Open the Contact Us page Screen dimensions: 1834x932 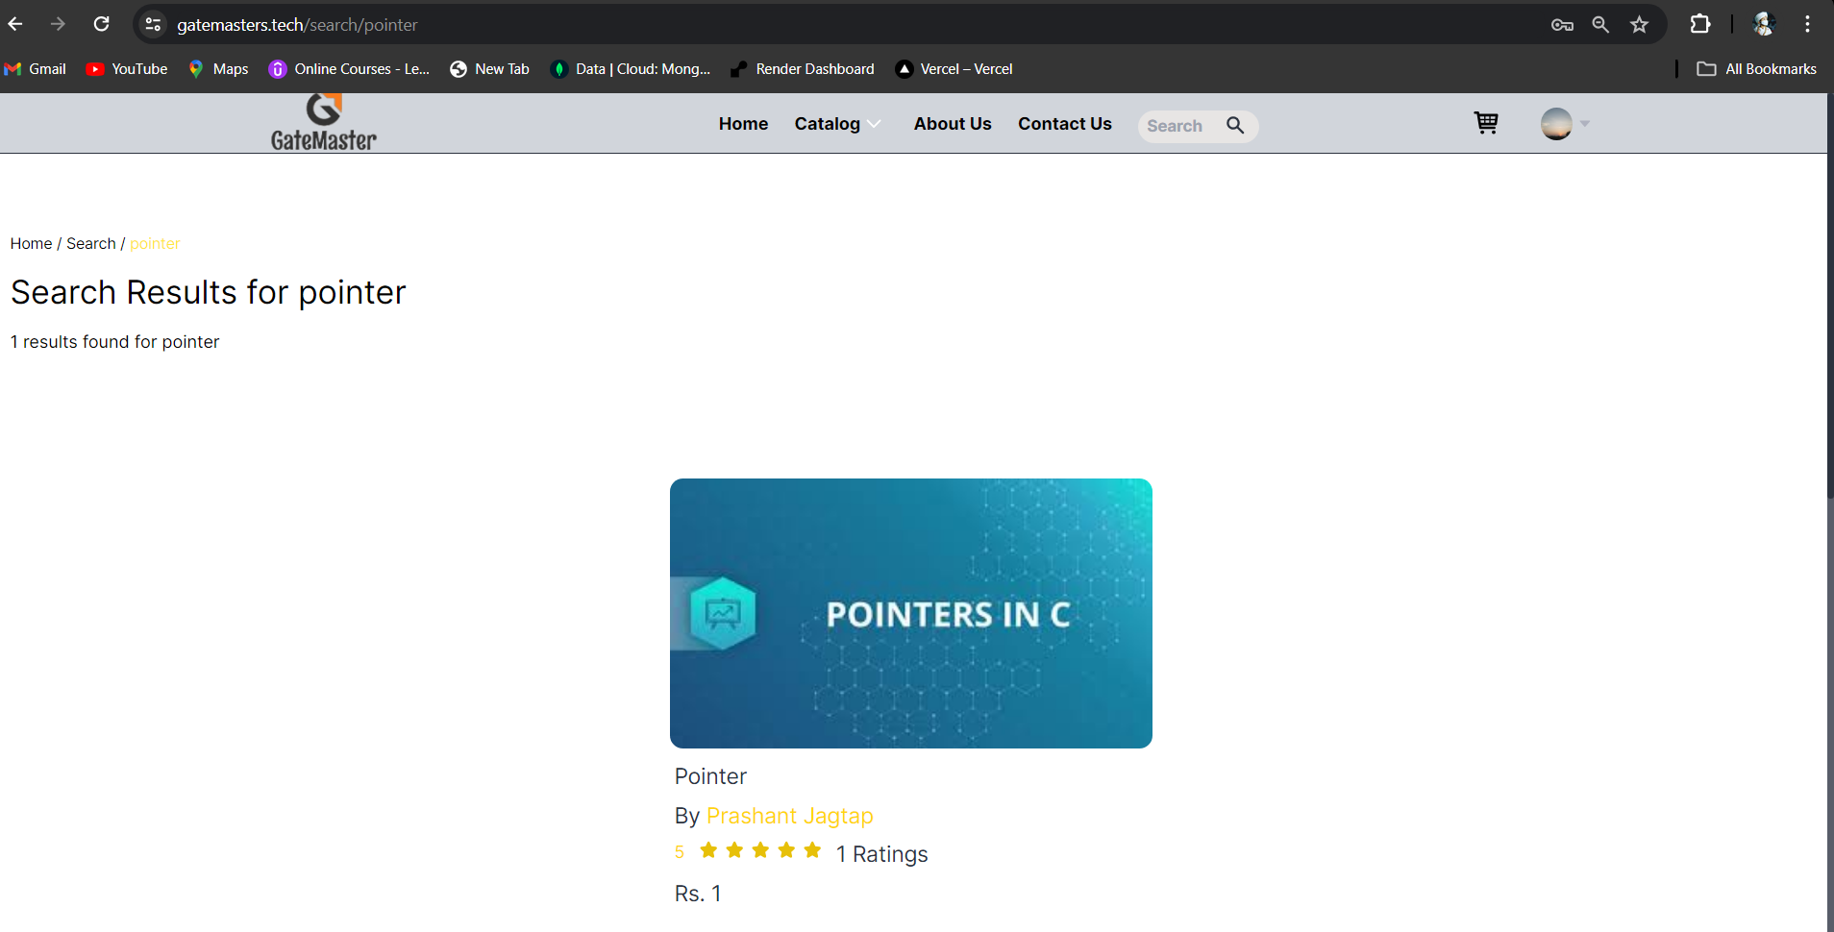(x=1064, y=124)
